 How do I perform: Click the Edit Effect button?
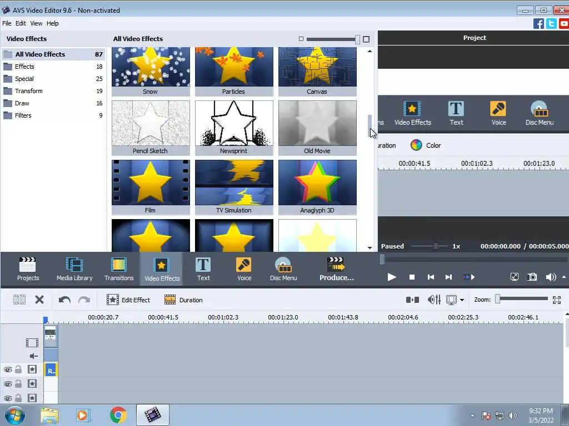click(128, 300)
